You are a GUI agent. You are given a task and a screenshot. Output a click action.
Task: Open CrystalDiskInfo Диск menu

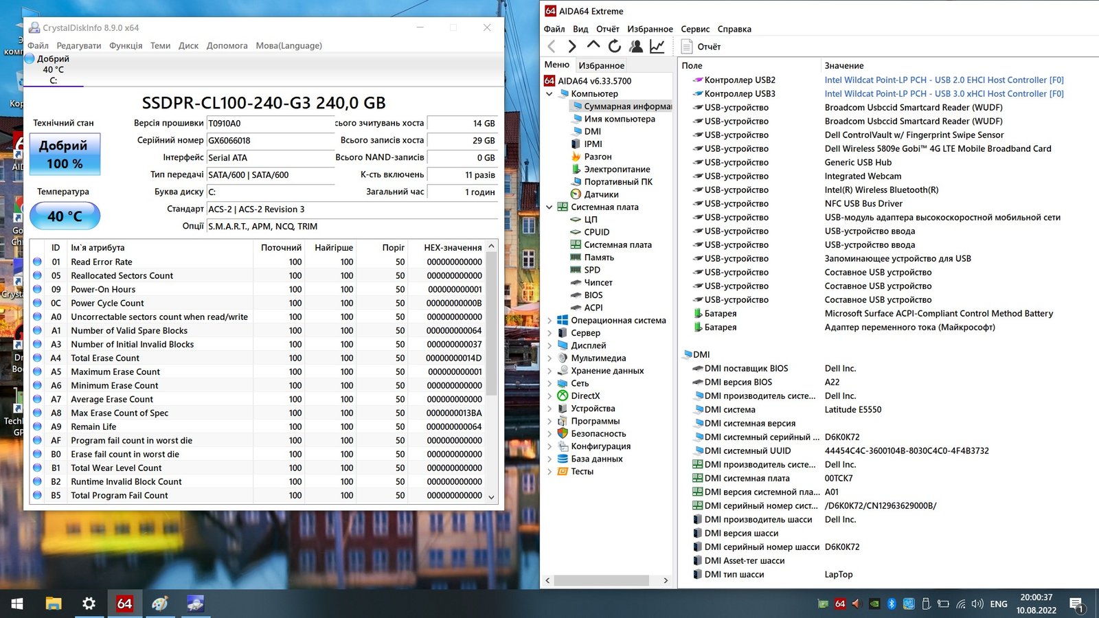[x=188, y=45]
